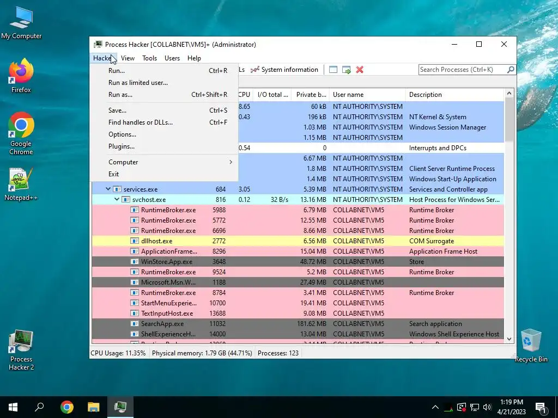Open Options... from the menu
Viewport: 558px width, 418px height.
(x=164, y=134)
